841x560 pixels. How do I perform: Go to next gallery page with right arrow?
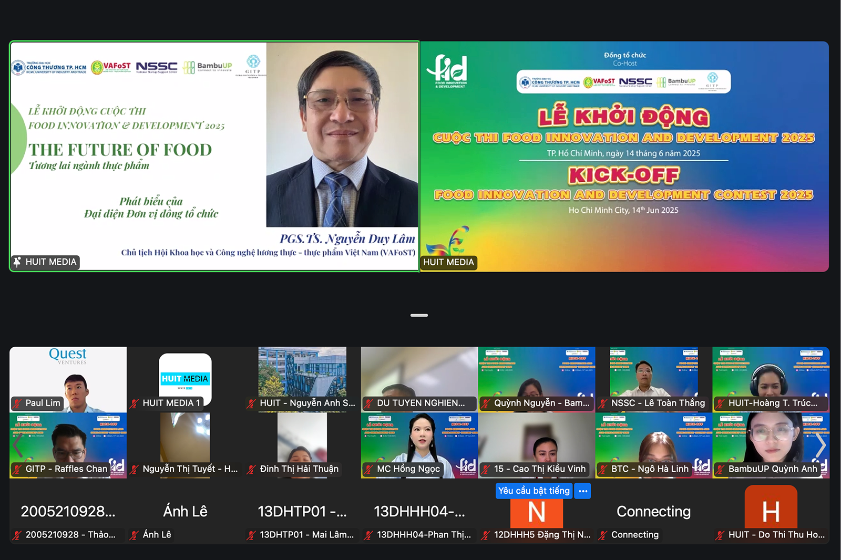click(821, 445)
